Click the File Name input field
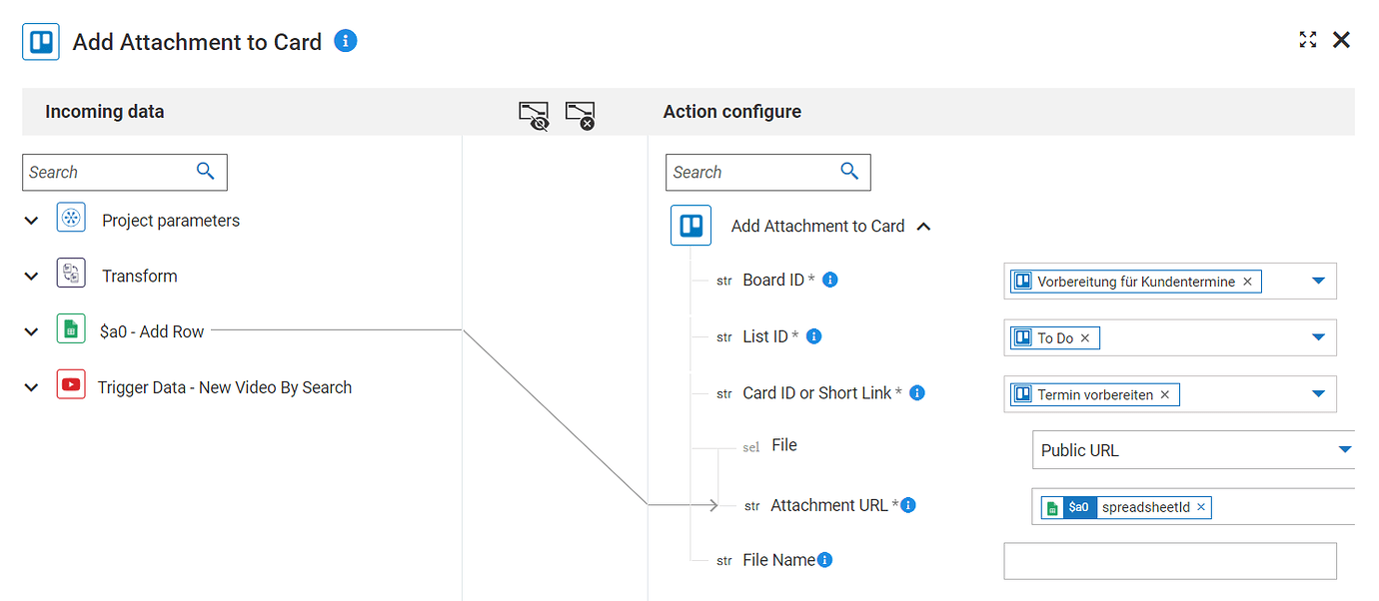Image resolution: width=1379 pixels, height=601 pixels. [x=1169, y=561]
